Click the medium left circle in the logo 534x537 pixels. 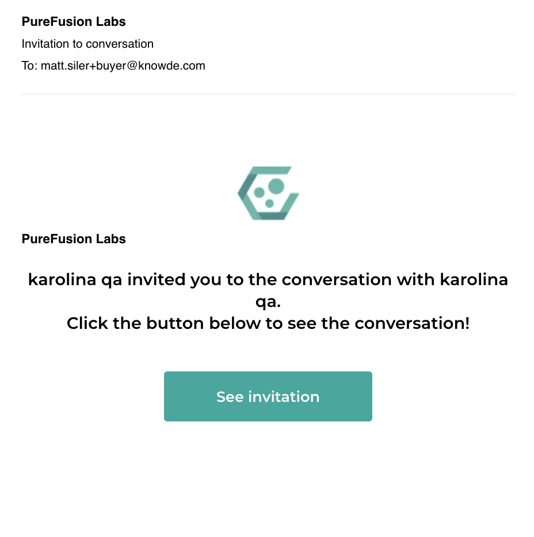point(259,193)
